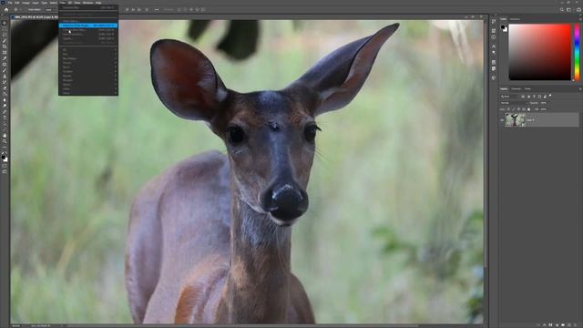583x328 pixels.
Task: Click the Align left edges icon
Action: [128, 10]
